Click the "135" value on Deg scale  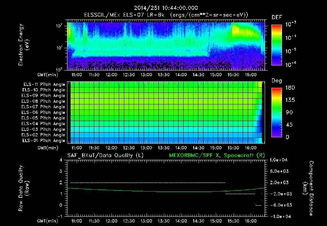(x=290, y=100)
